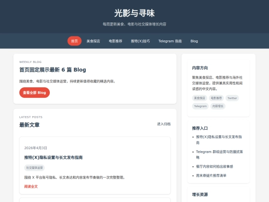Click the heading 首页固定展示最新 6 篇 Blog
The image size is (269, 202).
52,70
